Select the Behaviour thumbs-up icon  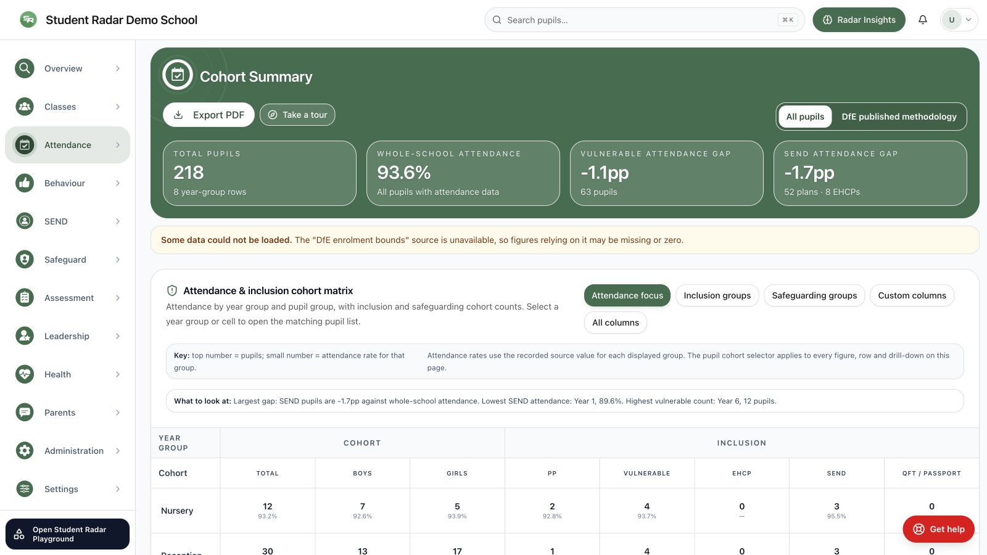[x=25, y=183]
